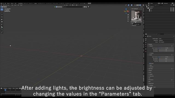Click the viewport pan hand gizmo
The width and height of the screenshot is (175, 98).
[128, 17]
